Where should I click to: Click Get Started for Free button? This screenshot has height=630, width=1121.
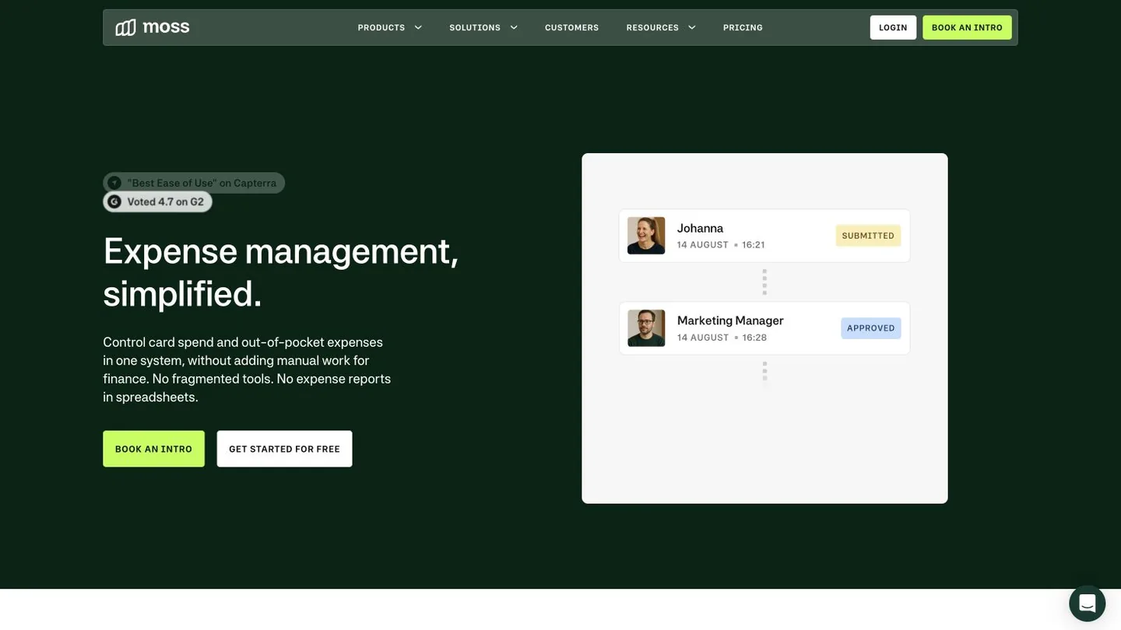(284, 449)
